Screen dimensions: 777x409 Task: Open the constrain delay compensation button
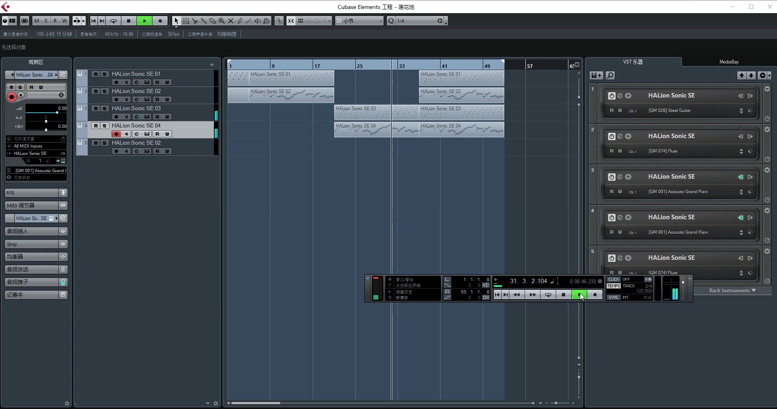[x=25, y=21]
